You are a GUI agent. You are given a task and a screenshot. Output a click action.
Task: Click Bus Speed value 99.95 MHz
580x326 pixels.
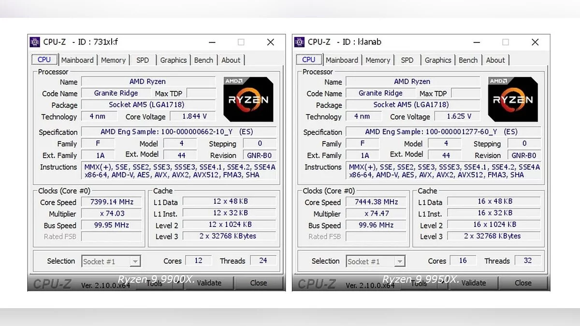[x=112, y=225]
